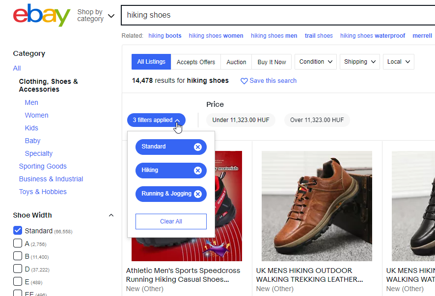Enable the D shoe width checkbox
The width and height of the screenshot is (435, 296).
(18, 269)
